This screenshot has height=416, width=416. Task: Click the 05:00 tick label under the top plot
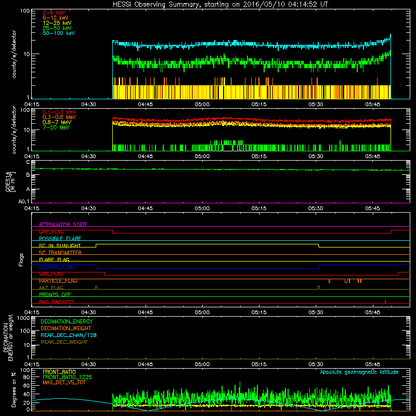point(202,105)
